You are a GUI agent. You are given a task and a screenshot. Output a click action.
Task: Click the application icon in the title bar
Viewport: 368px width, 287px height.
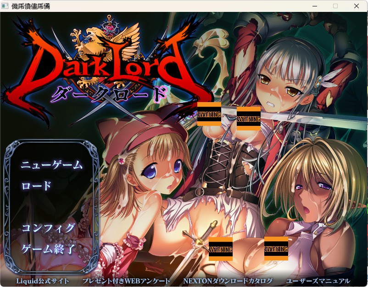(x=5, y=6)
